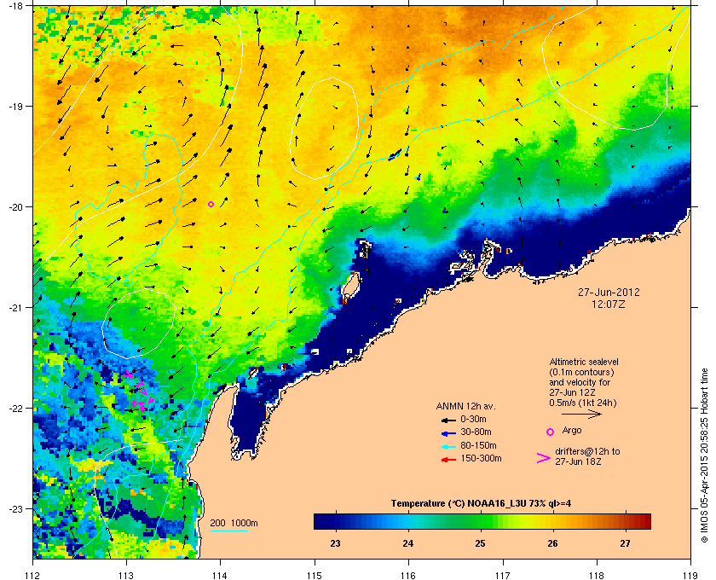716x580 pixels.
Task: Click the 115 longitude axis label
Action: click(315, 575)
